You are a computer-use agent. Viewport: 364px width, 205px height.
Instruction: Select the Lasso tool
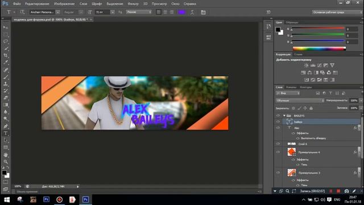pyautogui.click(x=6, y=42)
